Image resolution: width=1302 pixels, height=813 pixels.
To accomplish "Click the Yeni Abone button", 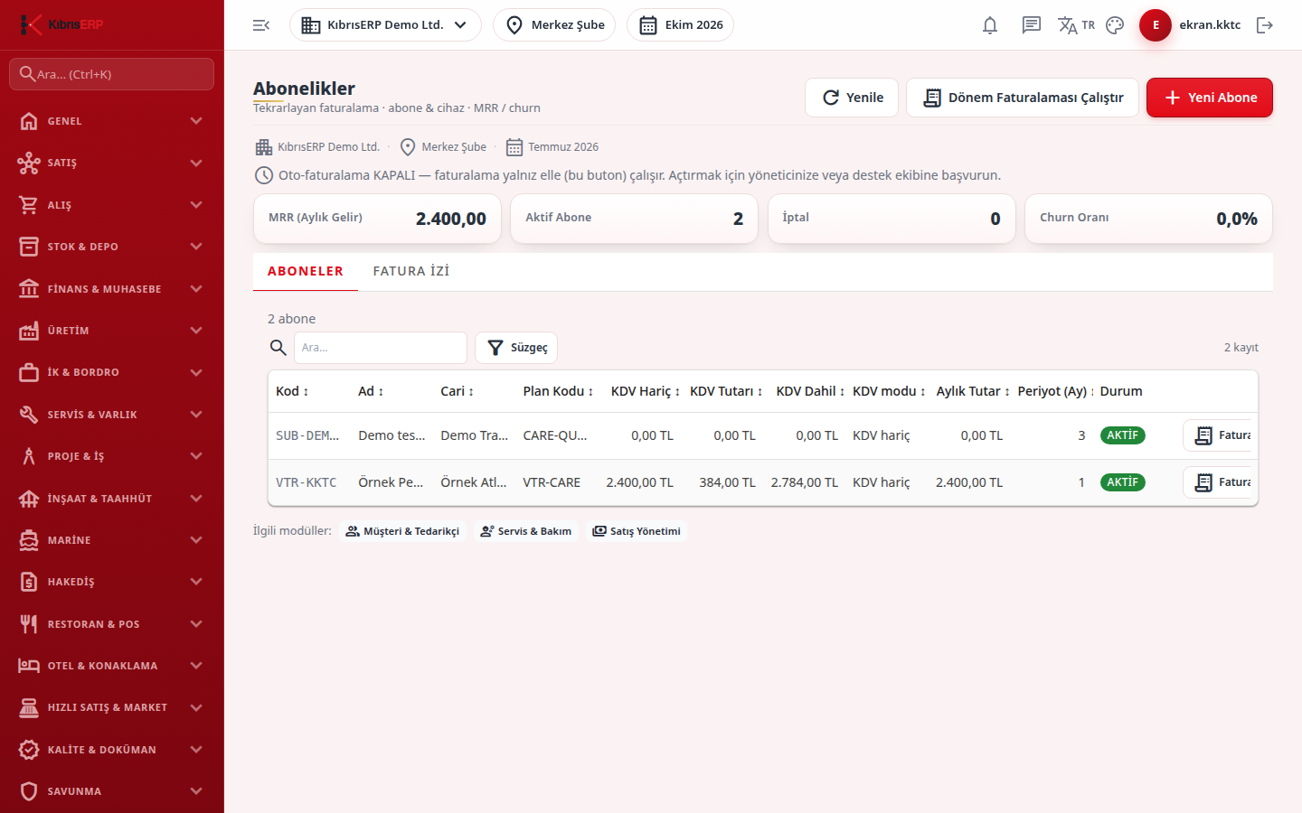I will pyautogui.click(x=1210, y=98).
